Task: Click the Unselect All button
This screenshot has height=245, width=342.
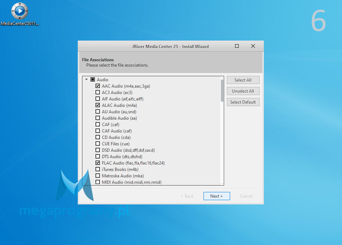Action: 243,91
